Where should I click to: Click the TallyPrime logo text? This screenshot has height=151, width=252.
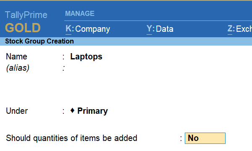tap(26, 15)
